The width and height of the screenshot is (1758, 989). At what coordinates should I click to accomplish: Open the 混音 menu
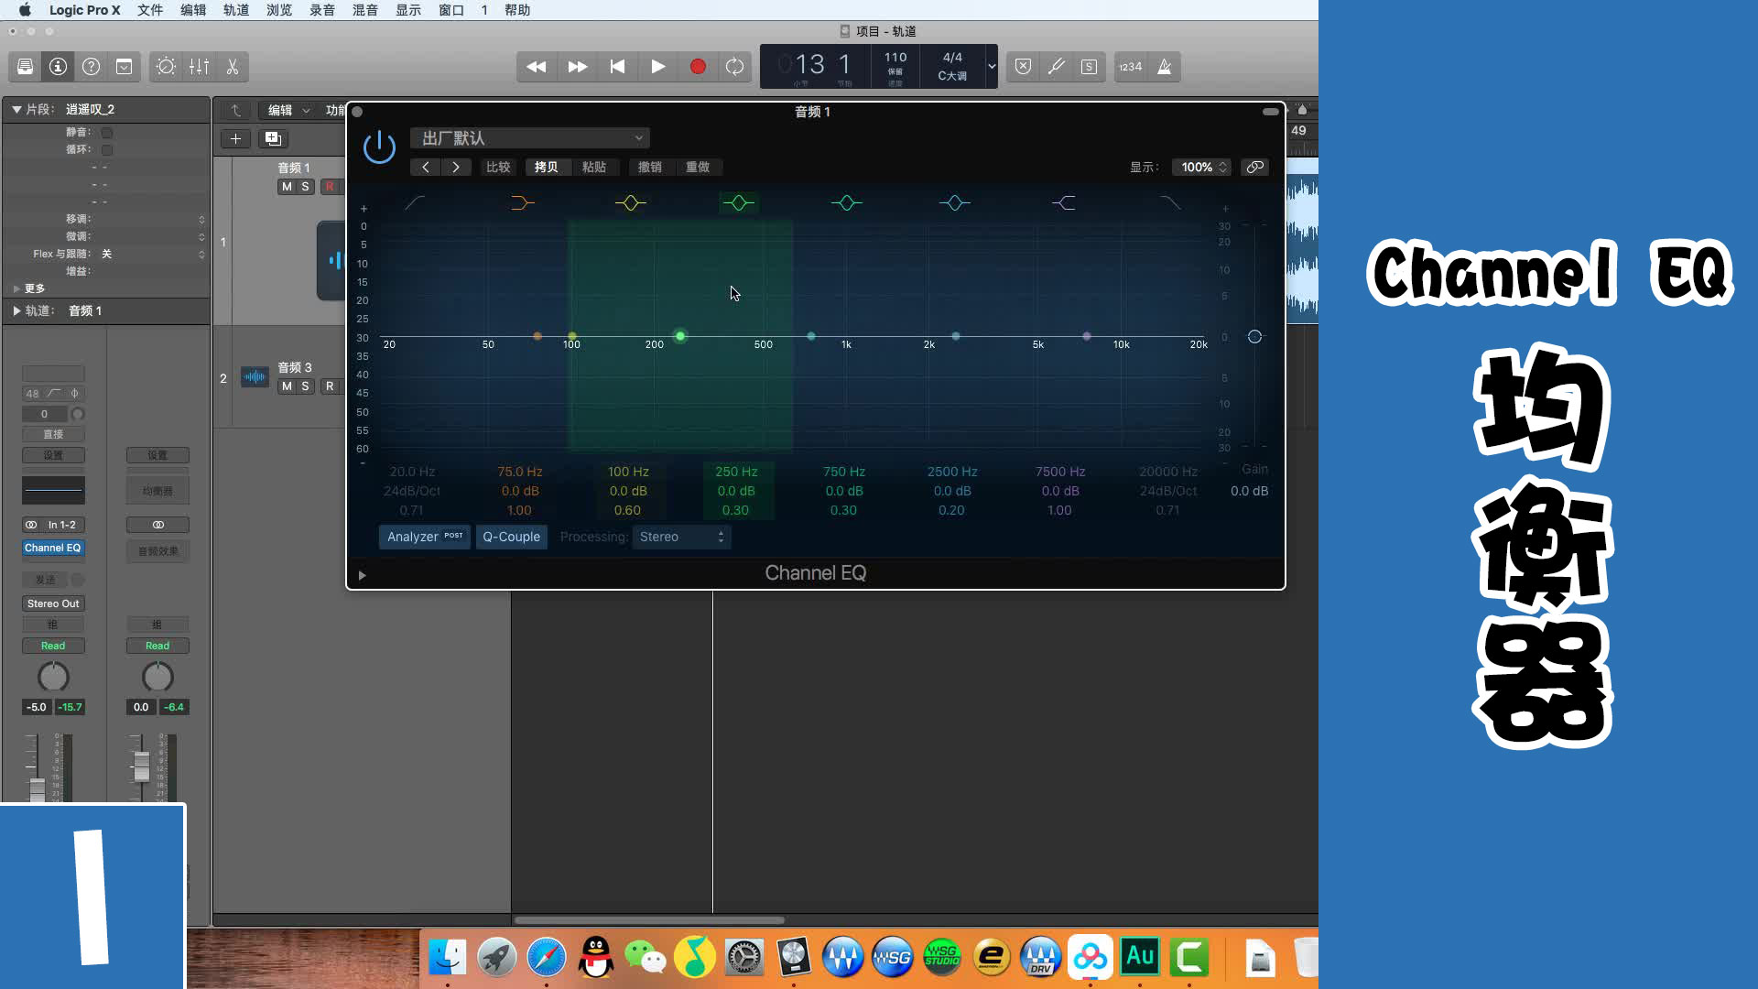pos(365,10)
